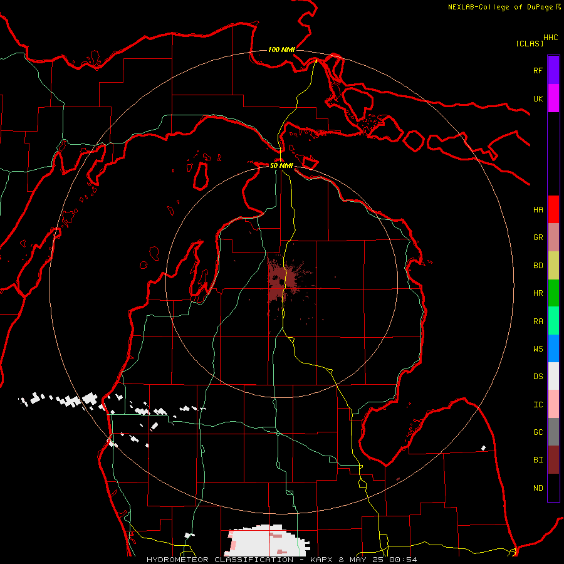Viewport: 564px width, 564px height.
Task: Click the DS legend label
Action: pyautogui.click(x=538, y=377)
